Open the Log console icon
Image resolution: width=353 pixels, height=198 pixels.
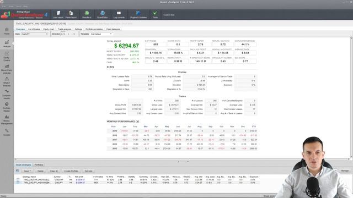[x=119, y=15]
